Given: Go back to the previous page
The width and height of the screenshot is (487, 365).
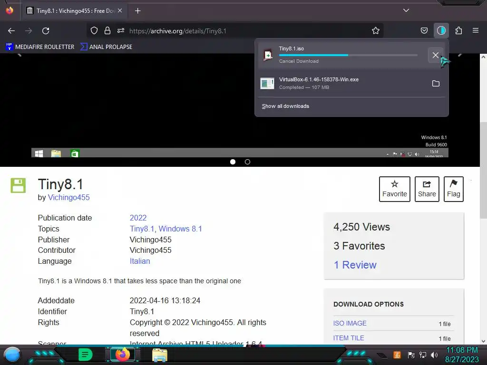Looking at the screenshot, I should (x=11, y=31).
